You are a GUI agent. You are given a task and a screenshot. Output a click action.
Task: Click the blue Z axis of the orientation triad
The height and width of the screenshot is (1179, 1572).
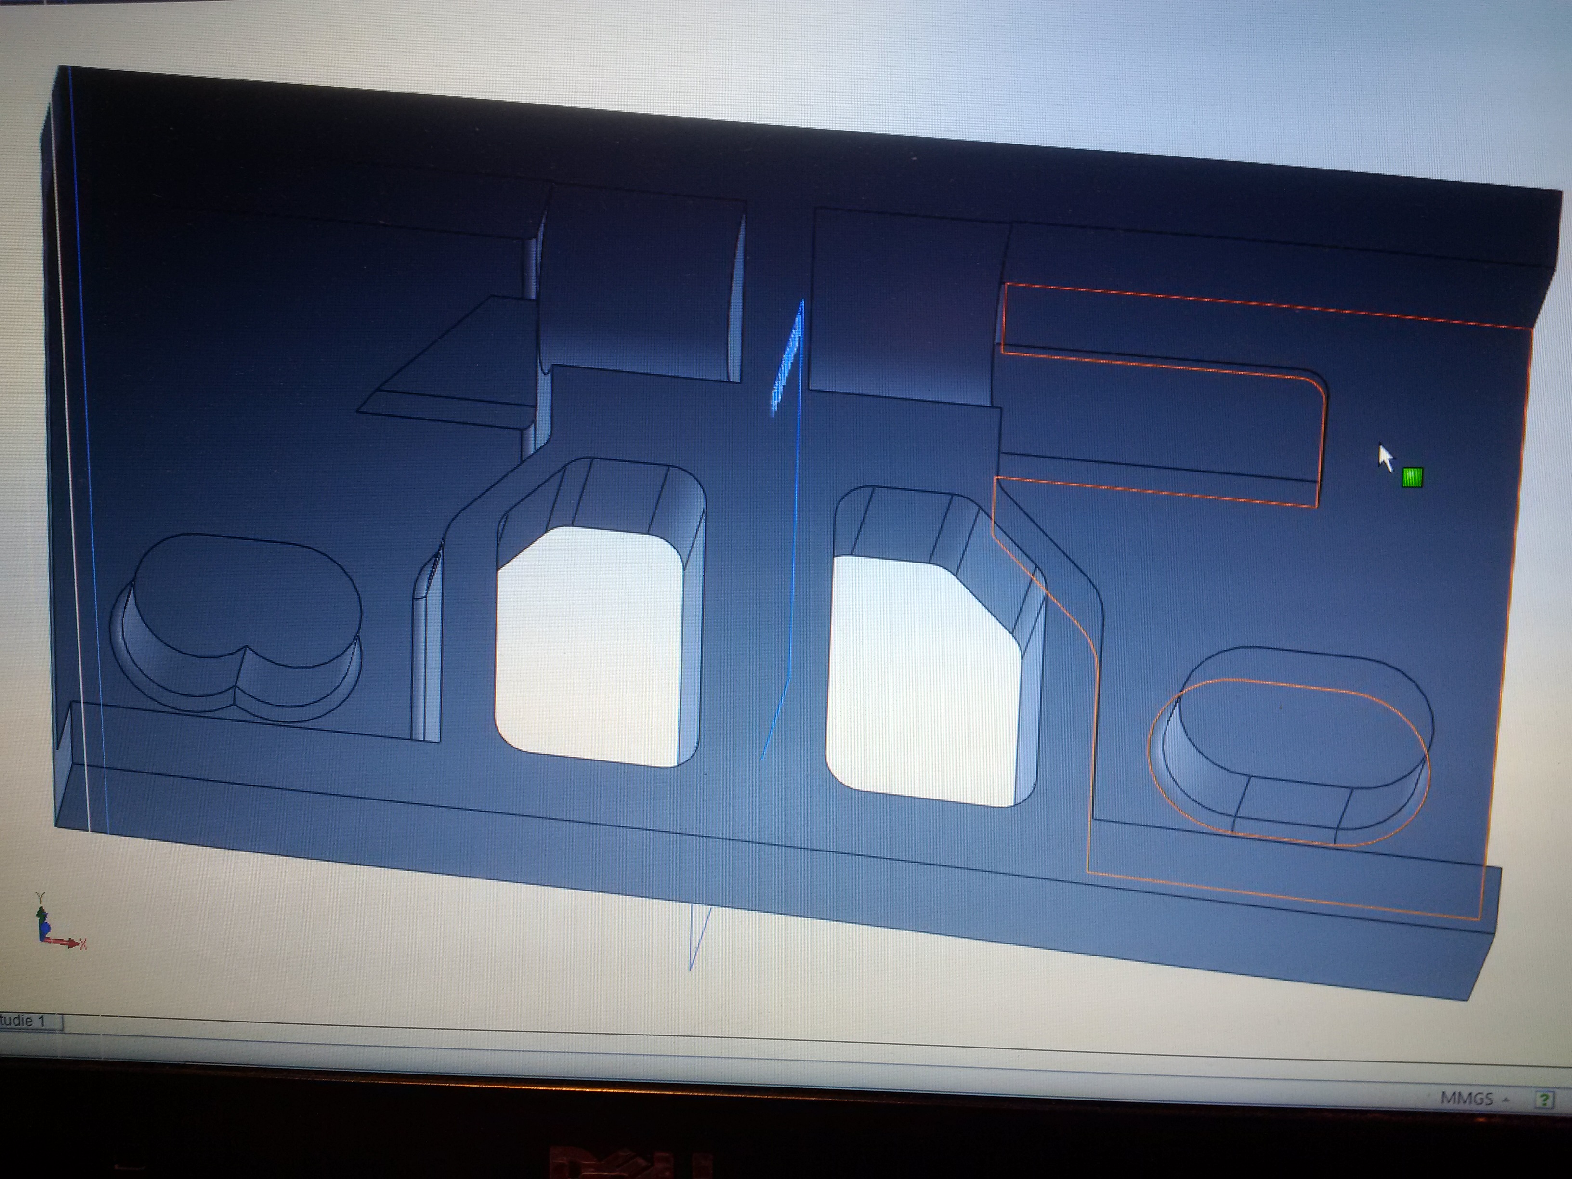[x=45, y=929]
